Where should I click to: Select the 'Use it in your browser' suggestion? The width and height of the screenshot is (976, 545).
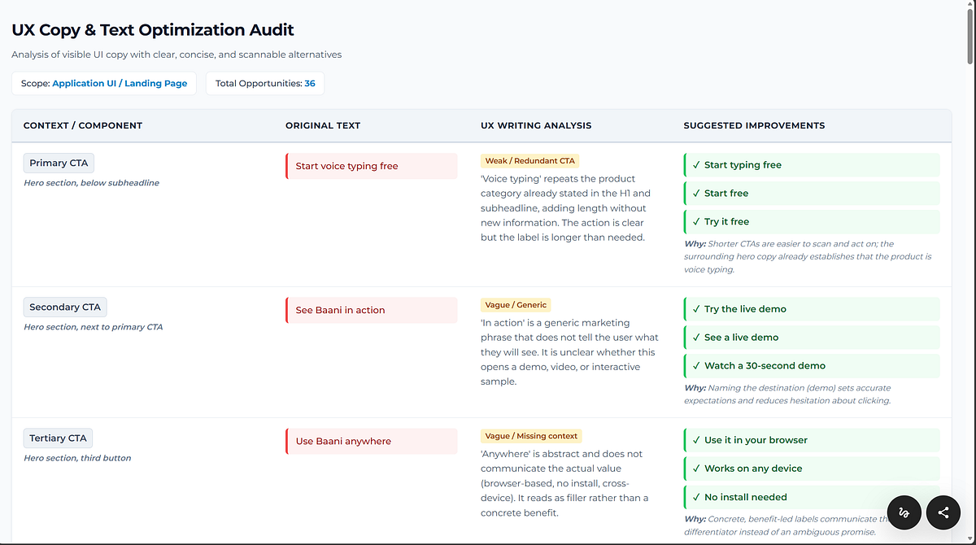coord(812,440)
